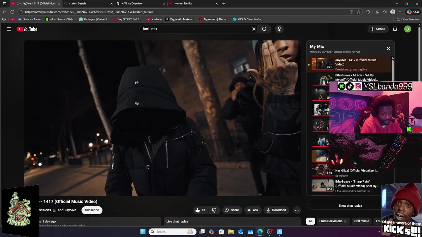Viewport: 422px width, 237px height.
Task: Open the favorites list icon in toolbar
Action: [385, 12]
